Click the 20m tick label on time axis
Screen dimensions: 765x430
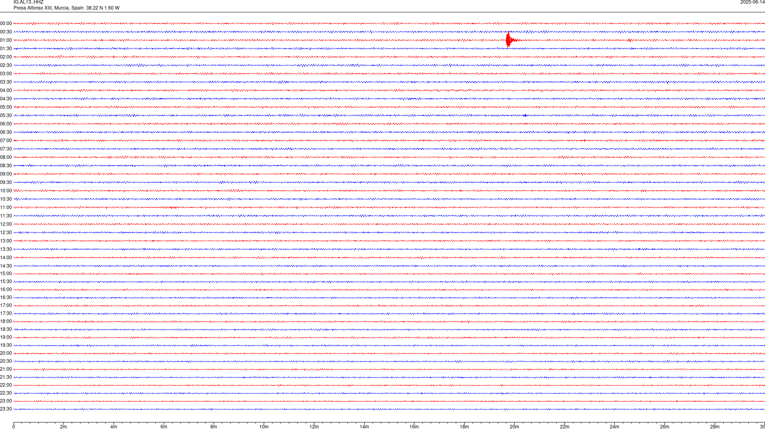pyautogui.click(x=514, y=427)
